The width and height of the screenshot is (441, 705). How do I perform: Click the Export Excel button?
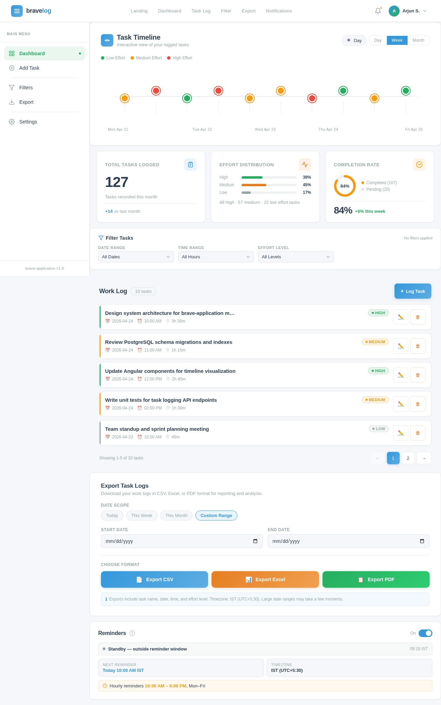265,579
